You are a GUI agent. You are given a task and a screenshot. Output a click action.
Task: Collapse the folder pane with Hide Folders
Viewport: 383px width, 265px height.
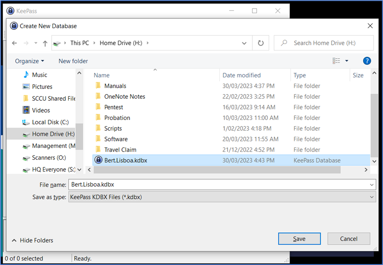tap(33, 241)
